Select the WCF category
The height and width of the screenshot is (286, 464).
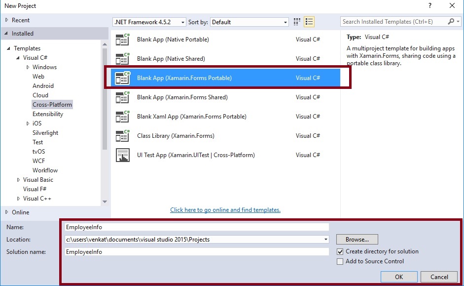click(x=39, y=161)
